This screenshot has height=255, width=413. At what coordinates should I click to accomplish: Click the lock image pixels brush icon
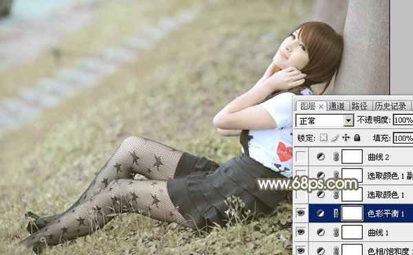tap(335, 137)
